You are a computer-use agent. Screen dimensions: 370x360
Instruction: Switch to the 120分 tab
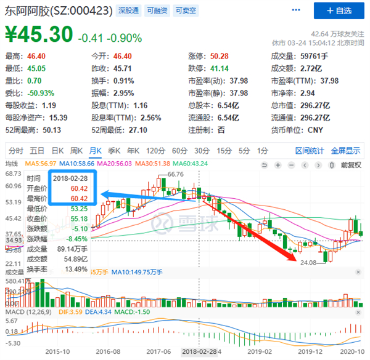155,151
